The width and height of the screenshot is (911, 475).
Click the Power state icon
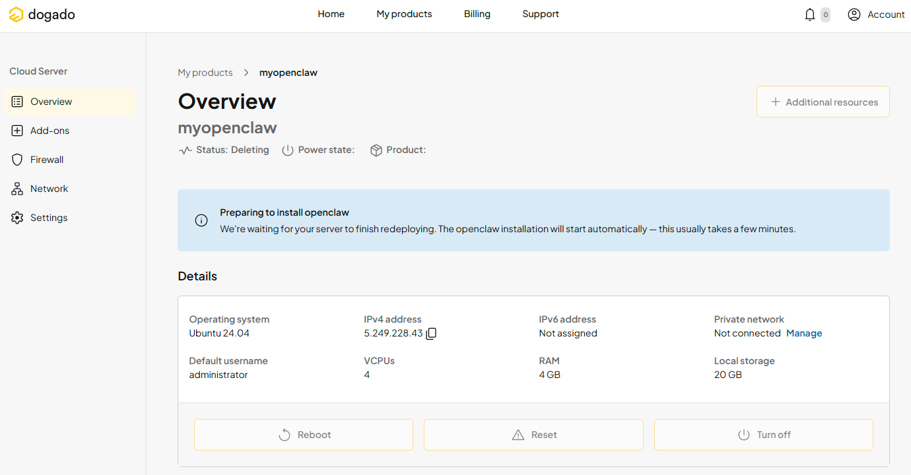287,150
